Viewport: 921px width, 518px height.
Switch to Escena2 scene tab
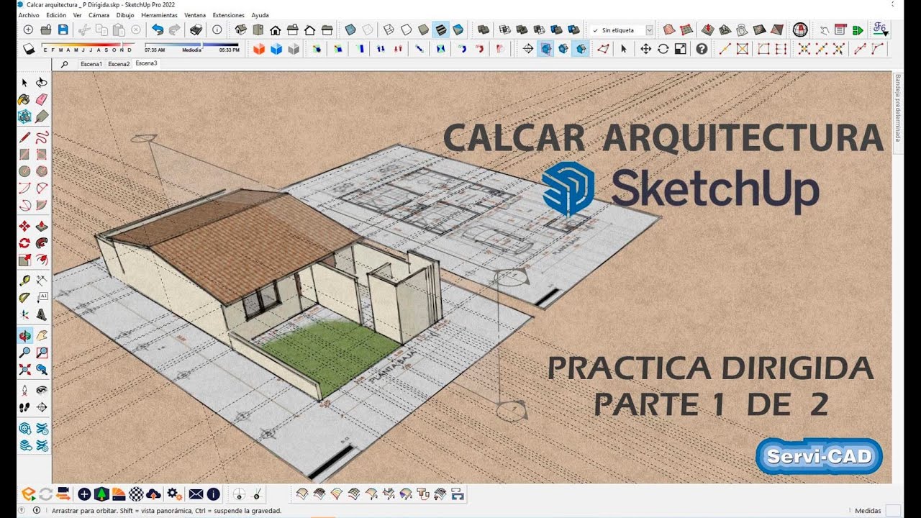(x=119, y=64)
